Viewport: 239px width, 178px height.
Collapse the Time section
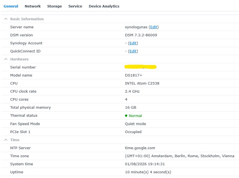[6, 140]
